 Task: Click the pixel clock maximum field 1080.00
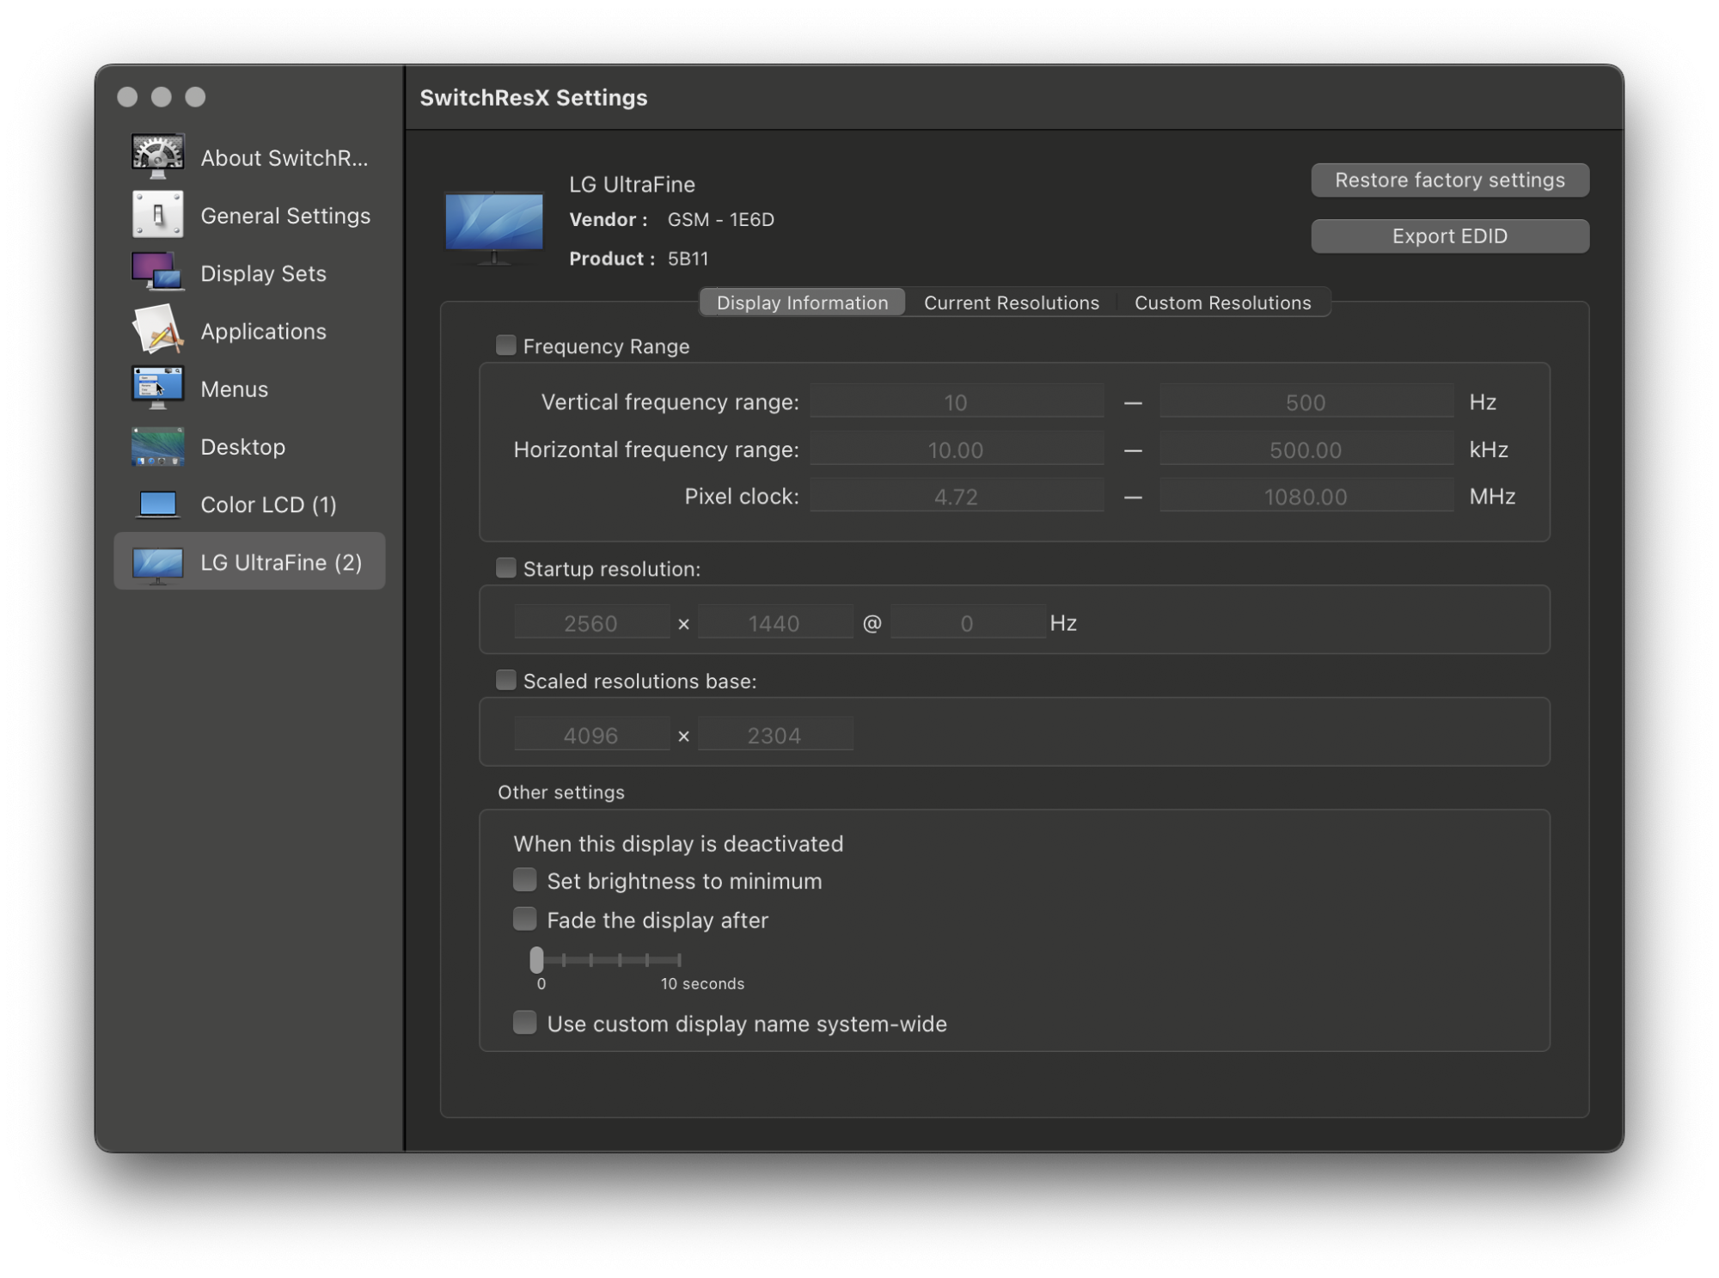pyautogui.click(x=1306, y=496)
